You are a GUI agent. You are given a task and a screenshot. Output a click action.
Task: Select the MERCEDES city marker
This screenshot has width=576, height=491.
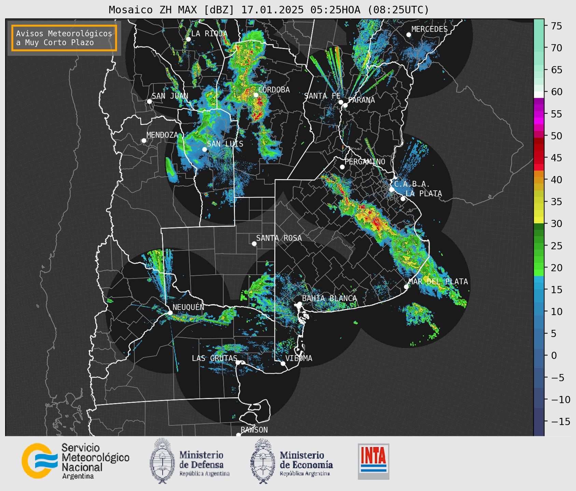coord(409,35)
